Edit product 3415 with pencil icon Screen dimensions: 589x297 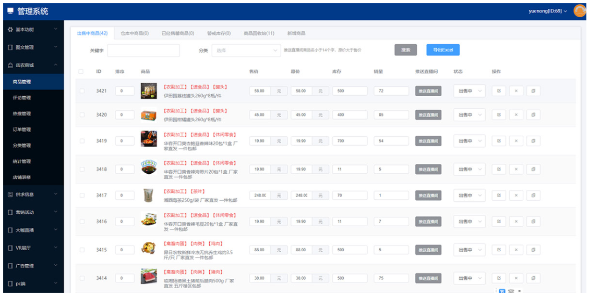click(498, 250)
